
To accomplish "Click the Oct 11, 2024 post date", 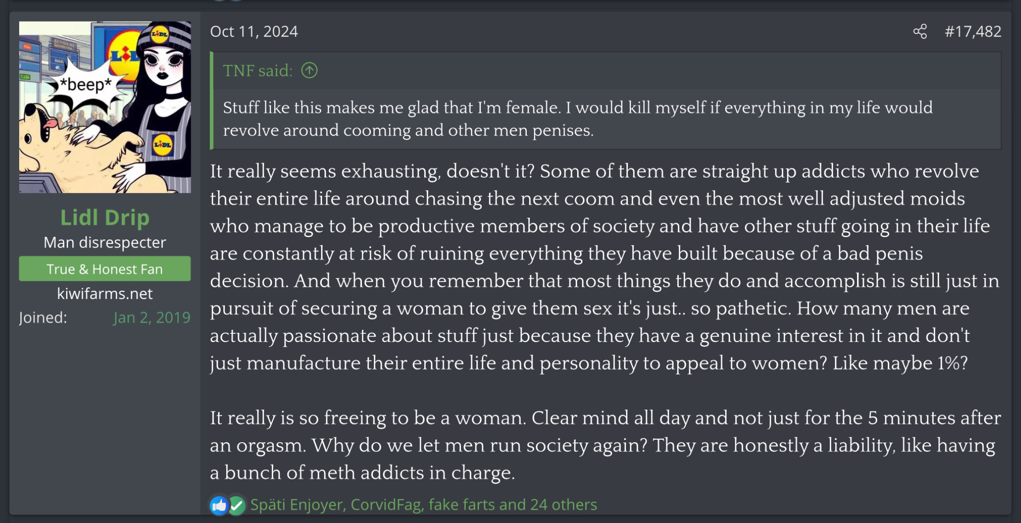I will tap(254, 32).
